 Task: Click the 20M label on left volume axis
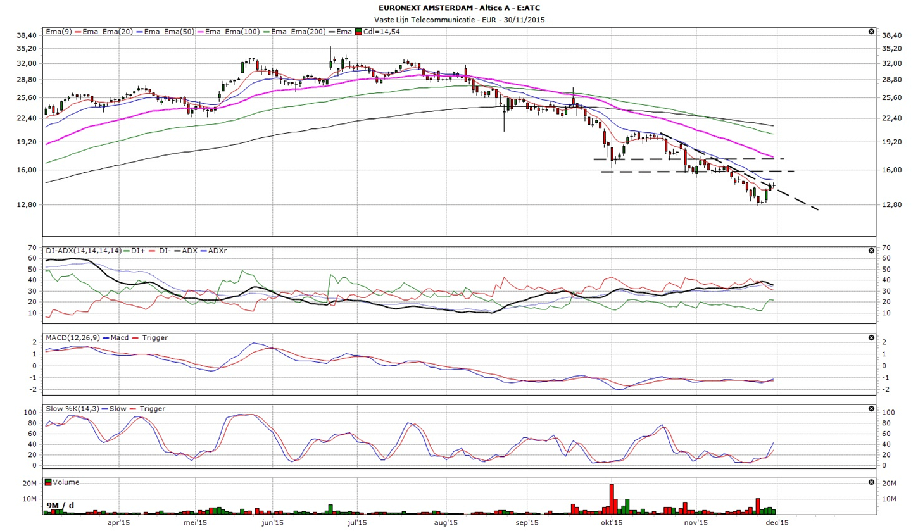click(29, 484)
